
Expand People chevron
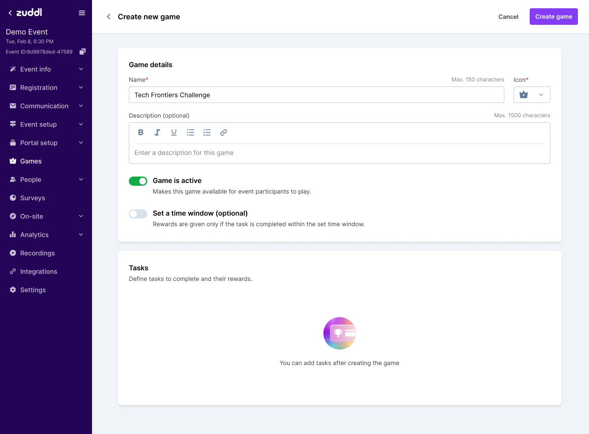(x=81, y=179)
